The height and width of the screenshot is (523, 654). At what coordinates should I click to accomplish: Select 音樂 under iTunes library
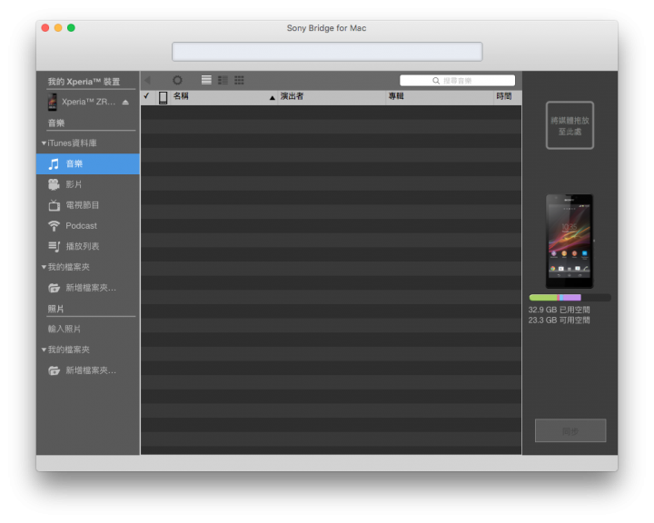click(88, 164)
